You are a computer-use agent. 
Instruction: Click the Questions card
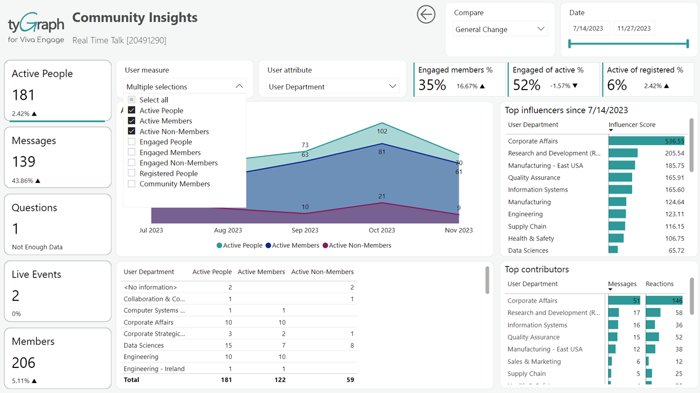click(x=58, y=224)
